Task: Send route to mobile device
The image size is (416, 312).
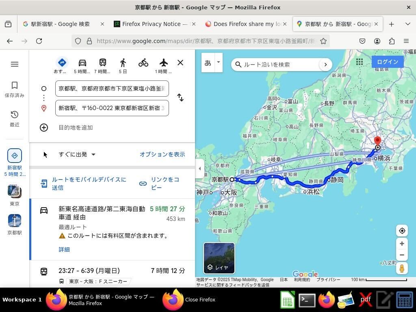Action: 84,184
